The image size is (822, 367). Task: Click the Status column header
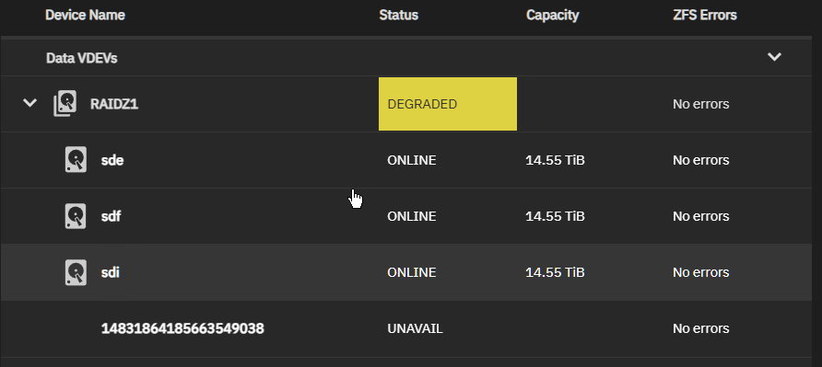pyautogui.click(x=399, y=16)
